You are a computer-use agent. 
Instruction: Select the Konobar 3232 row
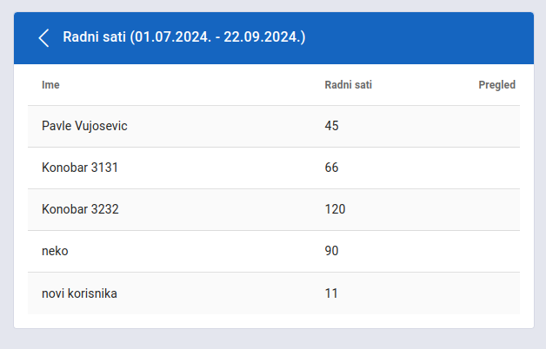pos(274,209)
